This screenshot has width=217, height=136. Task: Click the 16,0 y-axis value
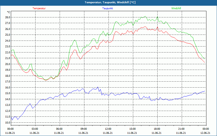(8, 87)
